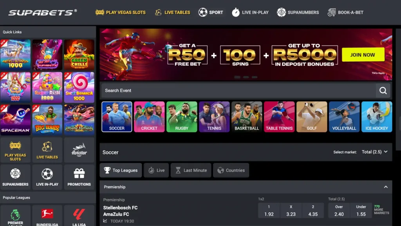This screenshot has width=401, height=226.
Task: Select the Cricket sport card
Action: click(x=149, y=117)
